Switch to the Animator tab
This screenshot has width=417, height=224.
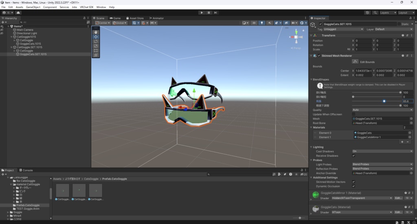(156, 18)
